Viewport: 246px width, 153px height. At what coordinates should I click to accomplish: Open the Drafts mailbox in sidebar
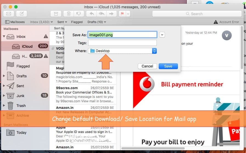21,76
